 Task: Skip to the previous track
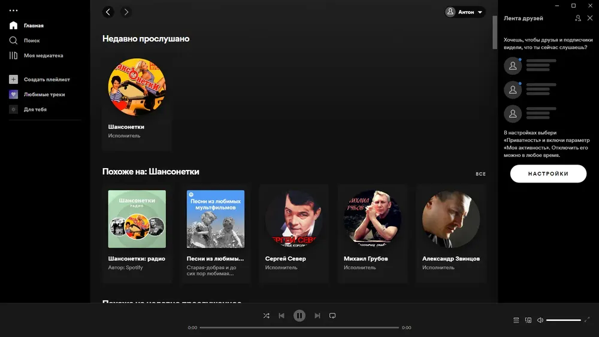(282, 315)
